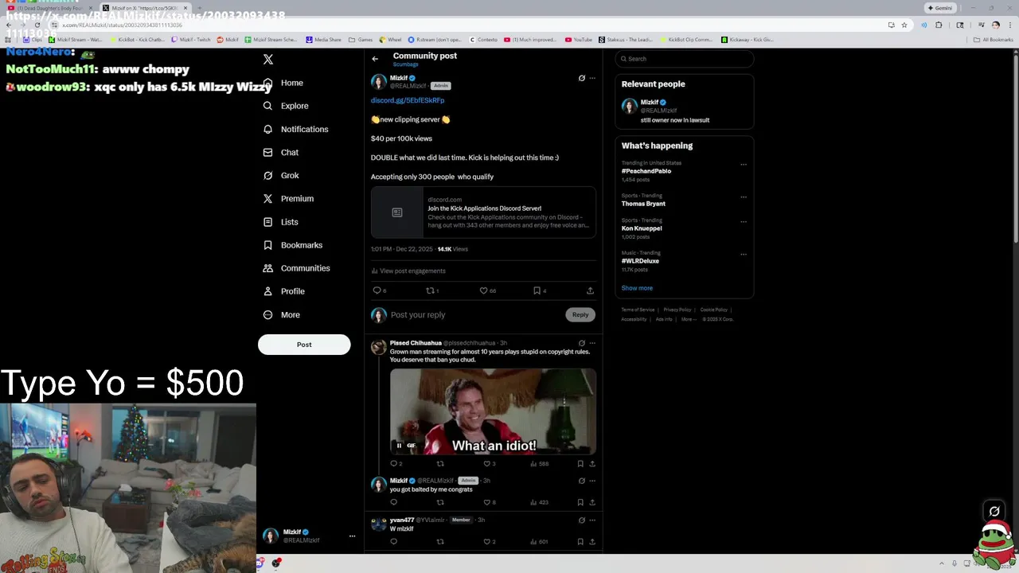Viewport: 1019px width, 573px height.
Task: Open the three-dot menu on Mizkif's 'you got baited' reply
Action: pyautogui.click(x=592, y=481)
